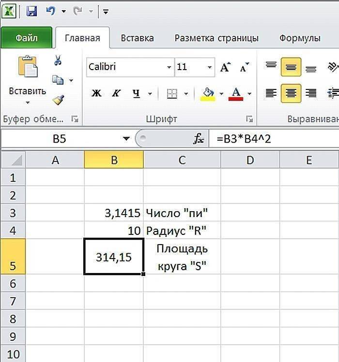
Task: Toggle center horizontal alignment
Action: tap(291, 93)
